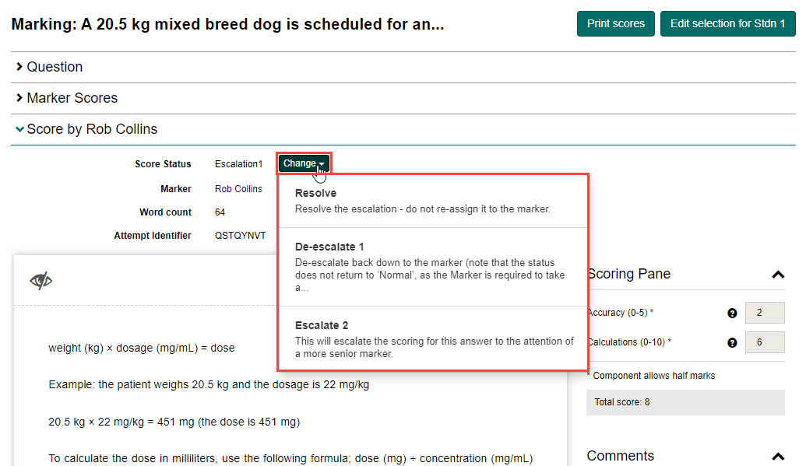Collapse the Scoring Pane chevron
Viewport: 806px width, 466px height.
coord(776,275)
